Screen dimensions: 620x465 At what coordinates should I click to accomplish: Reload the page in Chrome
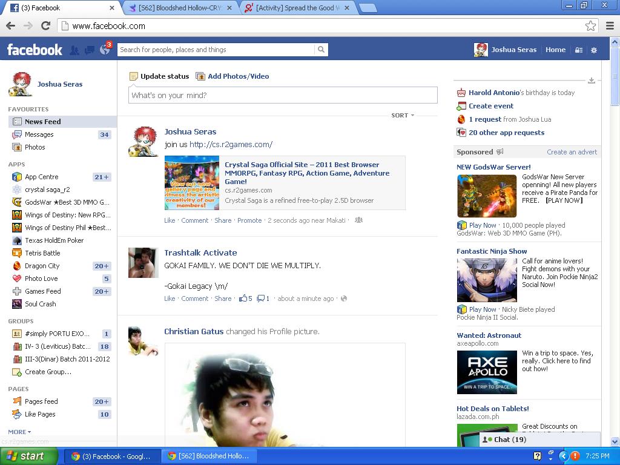coord(45,25)
